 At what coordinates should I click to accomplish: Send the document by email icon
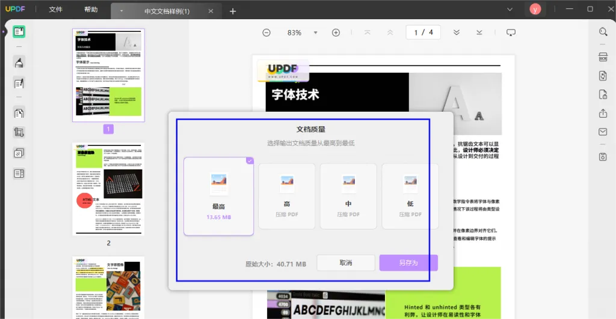coord(603,132)
